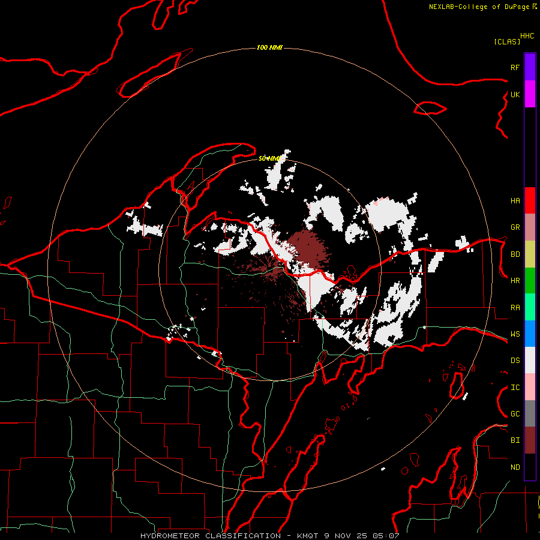Click the HR legend label

[x=515, y=281]
